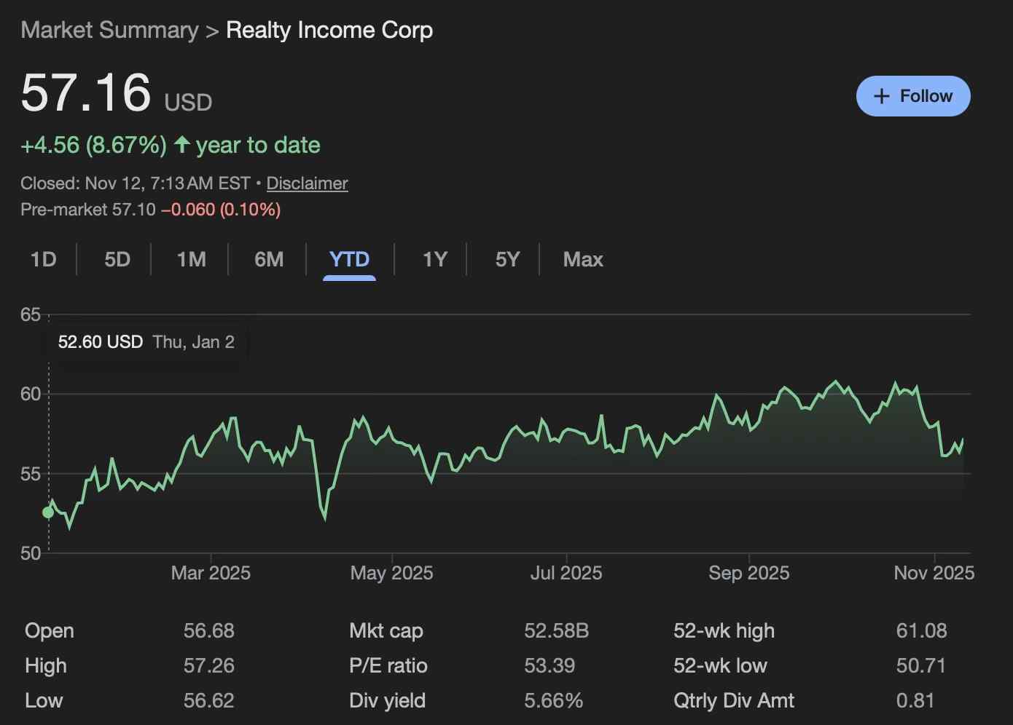This screenshot has height=725, width=1013.
Task: Select the Max time range
Action: [x=582, y=259]
